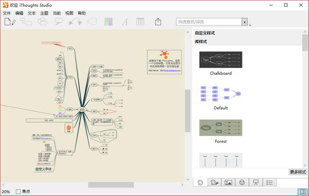Maximize the iThoughts Studio window
This screenshot has height=196, width=309.
[x=286, y=5]
